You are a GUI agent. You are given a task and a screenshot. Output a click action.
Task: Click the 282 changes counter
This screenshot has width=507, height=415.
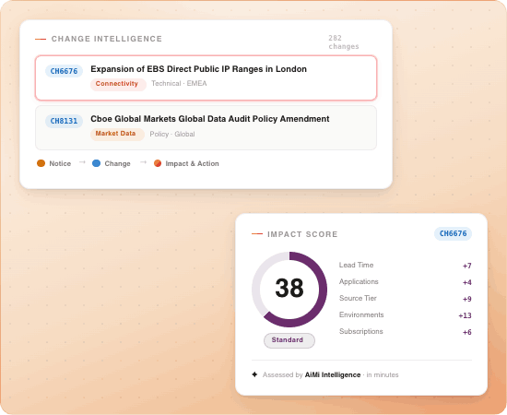(x=344, y=42)
